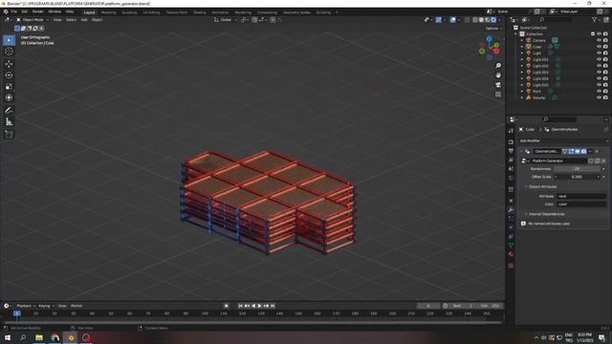Open the Material properties tab icon
The height and width of the screenshot is (344, 612).
pos(511,254)
